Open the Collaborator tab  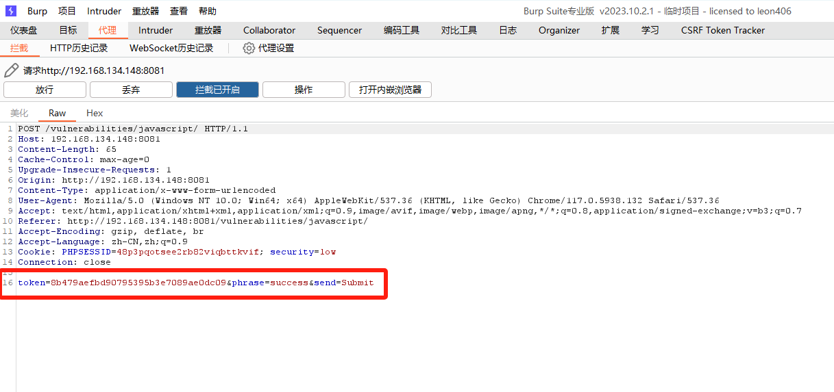(x=269, y=30)
